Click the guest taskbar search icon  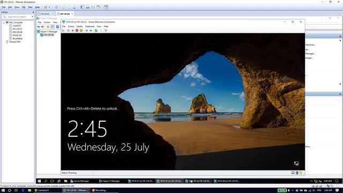click(x=46, y=181)
